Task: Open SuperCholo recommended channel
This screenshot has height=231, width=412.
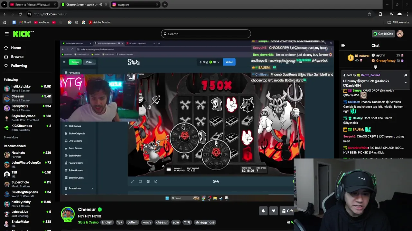Action: click(x=28, y=184)
